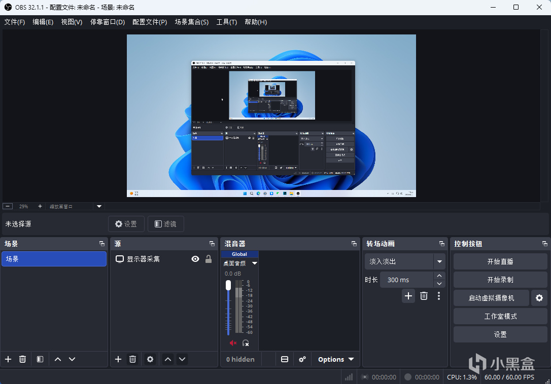Float the 源 dock panel
The width and height of the screenshot is (551, 384).
click(x=212, y=244)
